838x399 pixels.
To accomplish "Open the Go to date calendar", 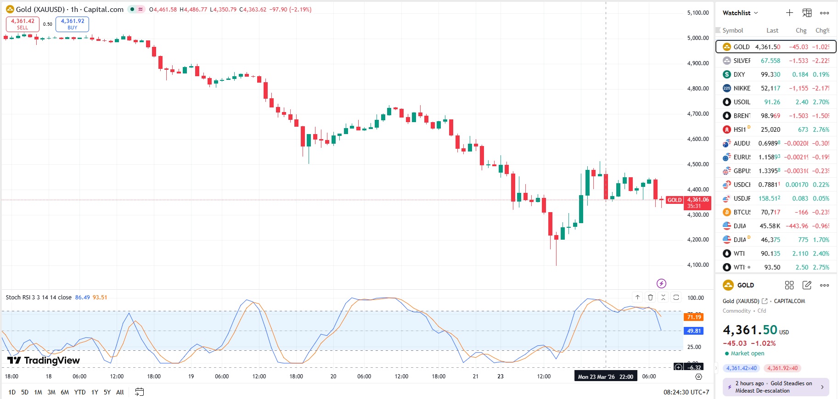I will [139, 392].
